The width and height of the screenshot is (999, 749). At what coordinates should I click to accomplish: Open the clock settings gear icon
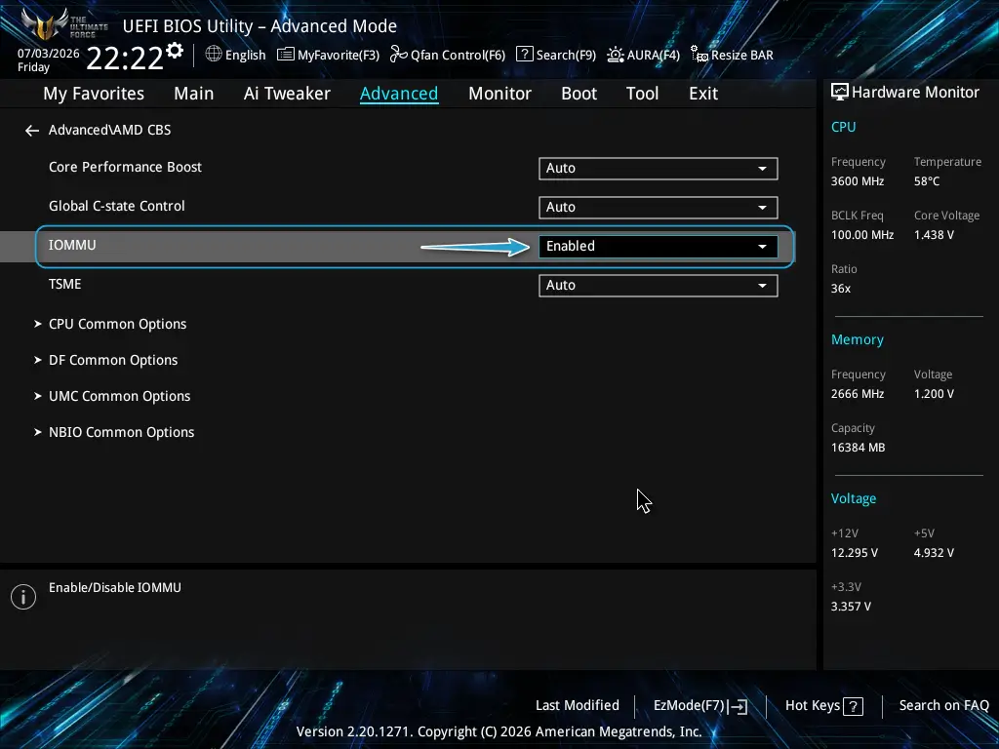(174, 51)
